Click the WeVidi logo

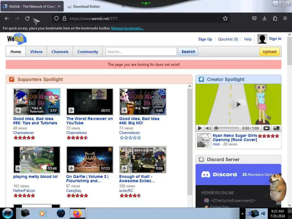point(17,39)
